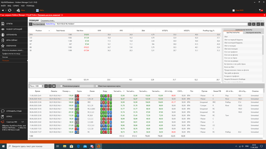
Task: Expand the upgrade banner double chevron
Action: (x=62, y=15)
